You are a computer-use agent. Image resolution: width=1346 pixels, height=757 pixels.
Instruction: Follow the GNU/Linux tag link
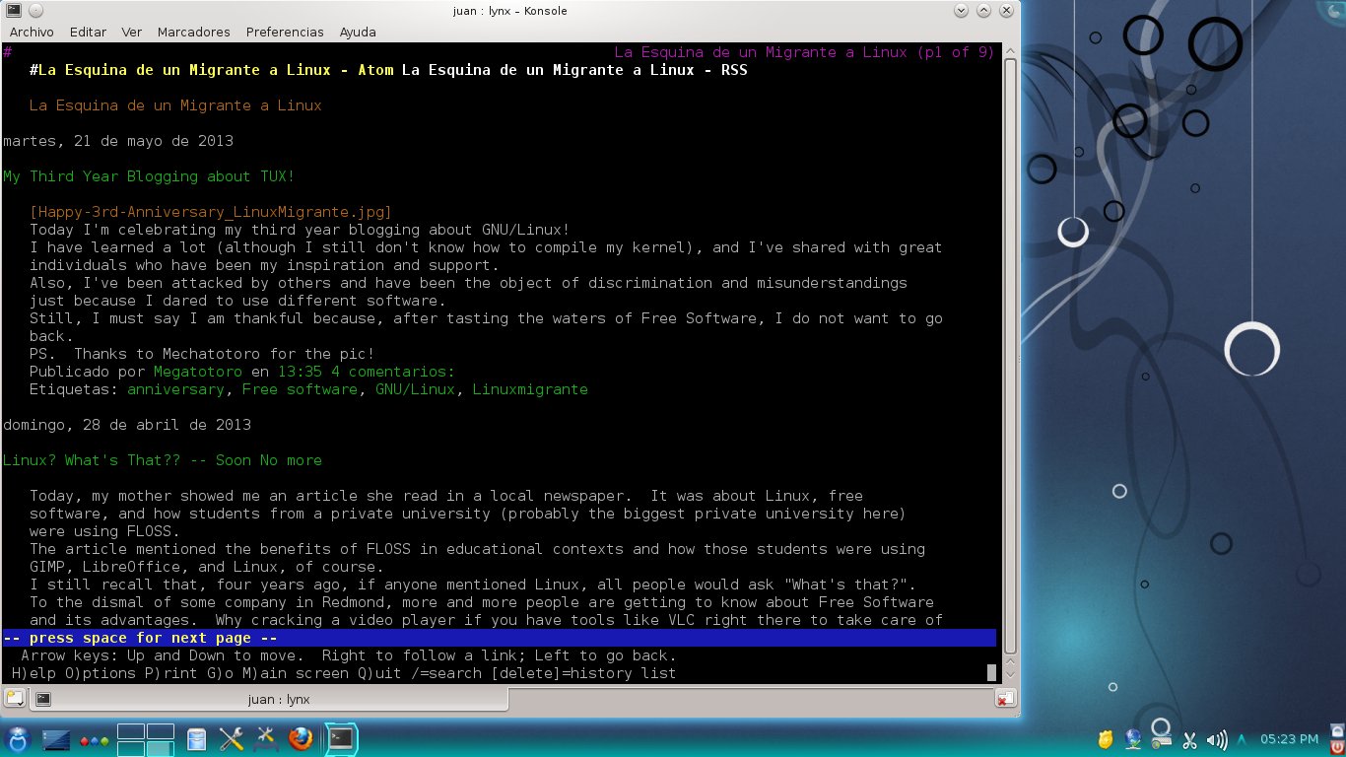tap(415, 389)
